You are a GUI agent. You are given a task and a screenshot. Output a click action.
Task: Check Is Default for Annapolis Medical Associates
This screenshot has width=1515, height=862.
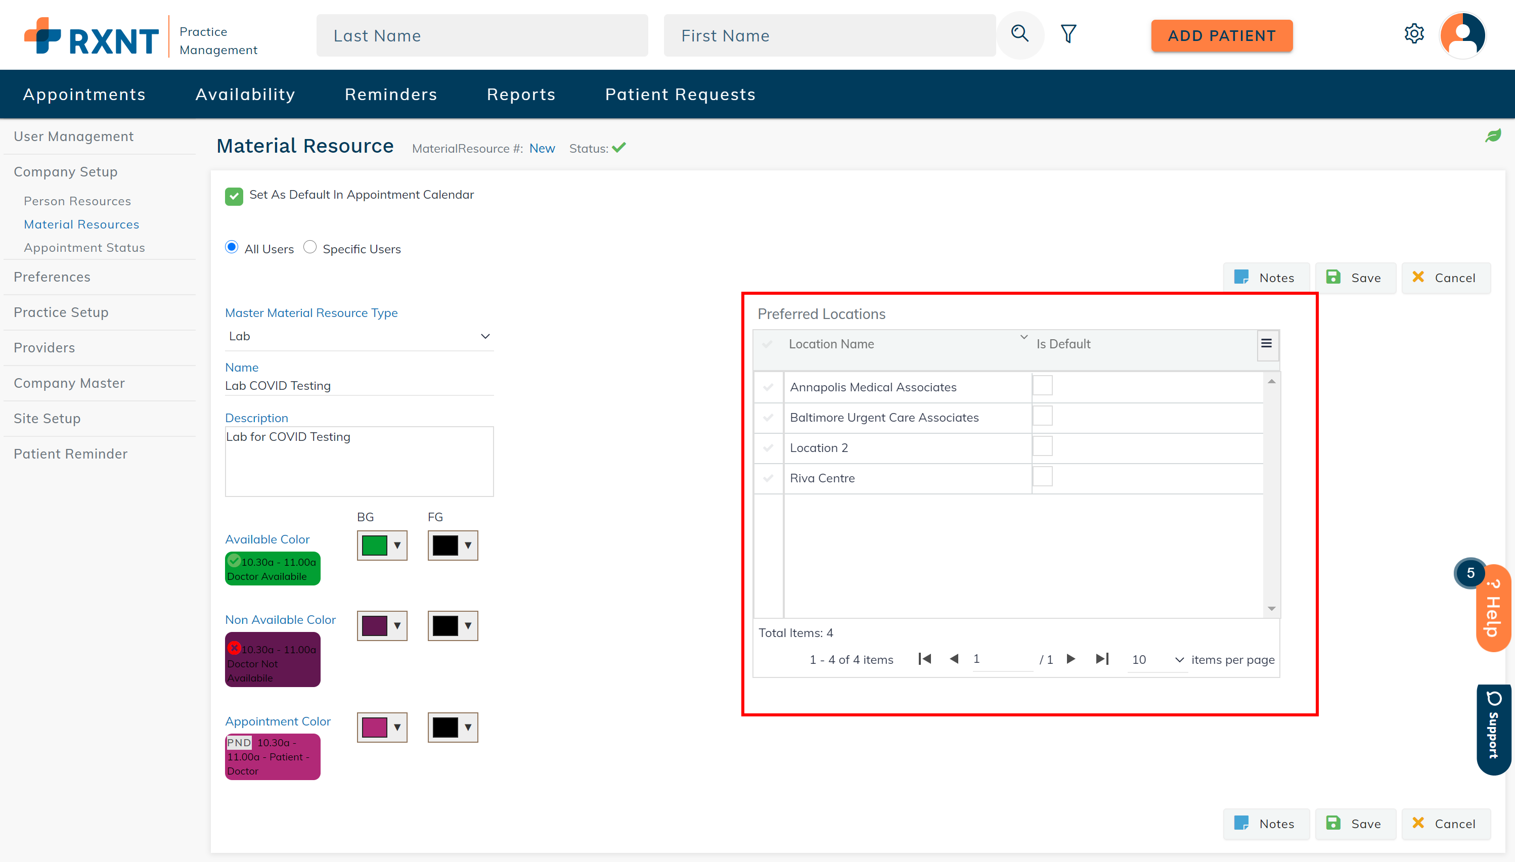(1043, 385)
